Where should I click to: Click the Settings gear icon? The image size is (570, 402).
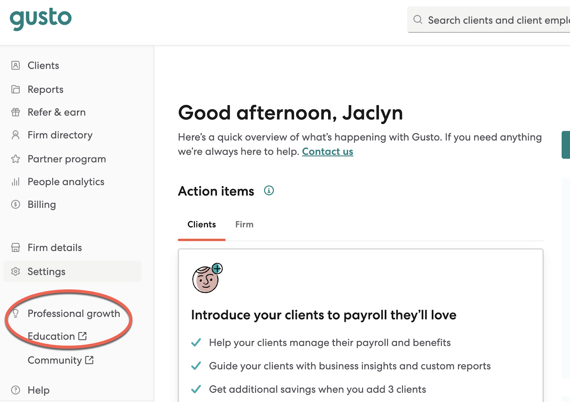(16, 272)
